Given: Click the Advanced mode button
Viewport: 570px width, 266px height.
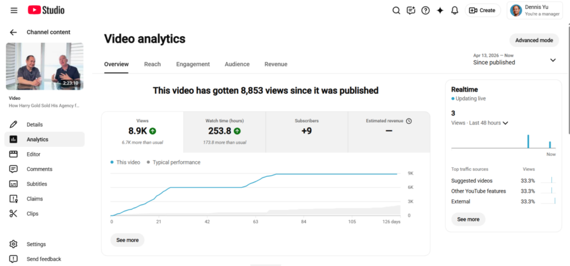Looking at the screenshot, I should [534, 41].
